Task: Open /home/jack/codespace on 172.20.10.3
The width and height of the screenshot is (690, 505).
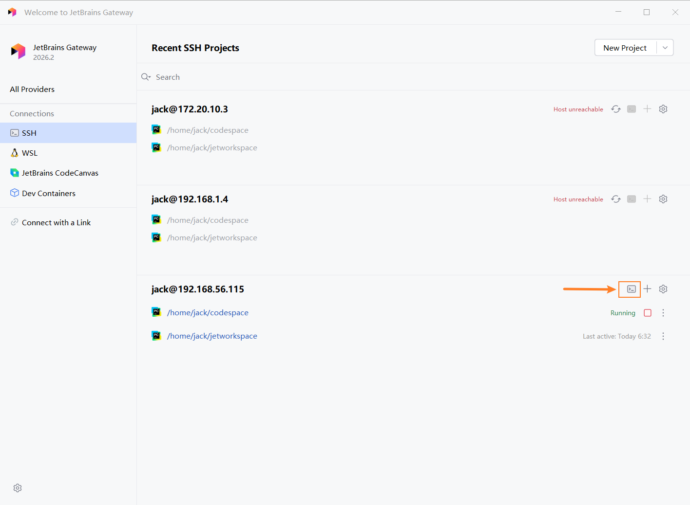Action: point(208,130)
